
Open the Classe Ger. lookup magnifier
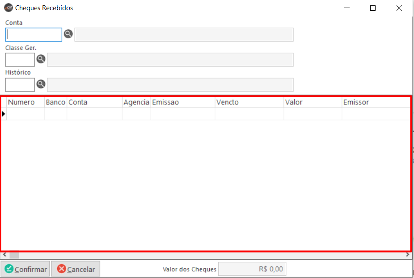[x=41, y=59]
